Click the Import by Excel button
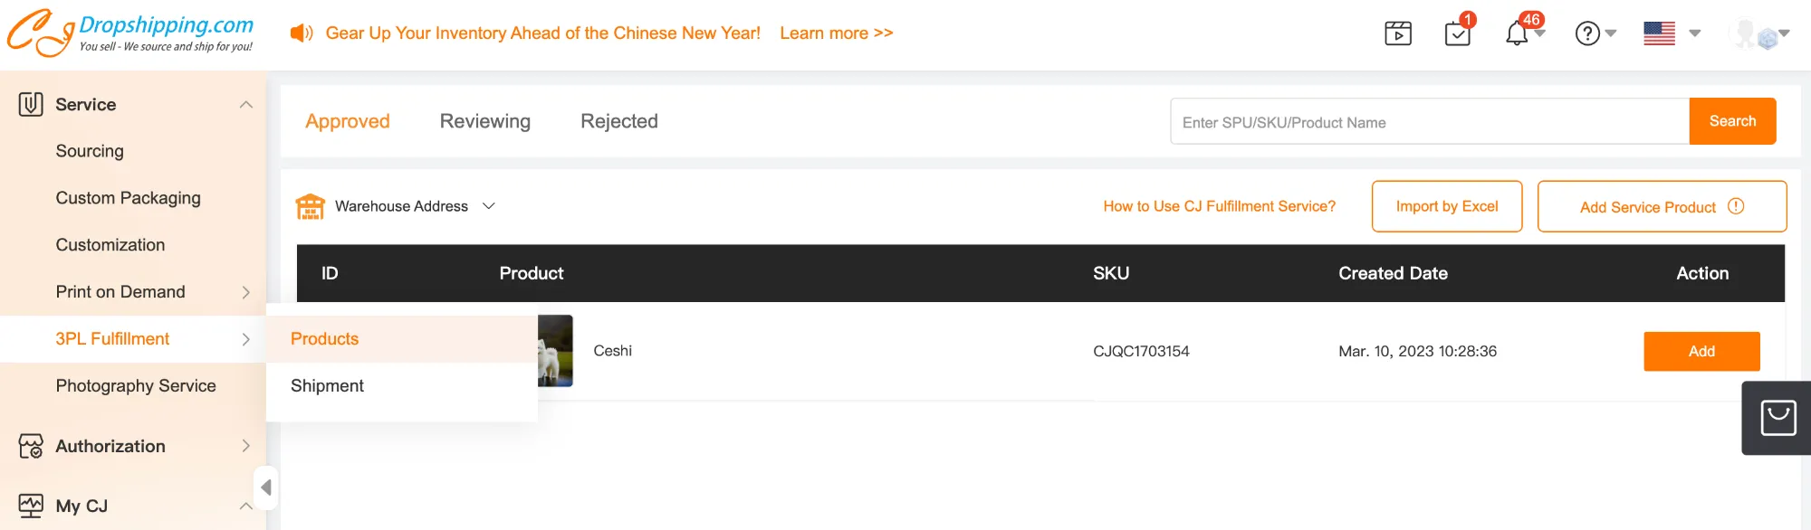The image size is (1811, 530). pyautogui.click(x=1446, y=206)
